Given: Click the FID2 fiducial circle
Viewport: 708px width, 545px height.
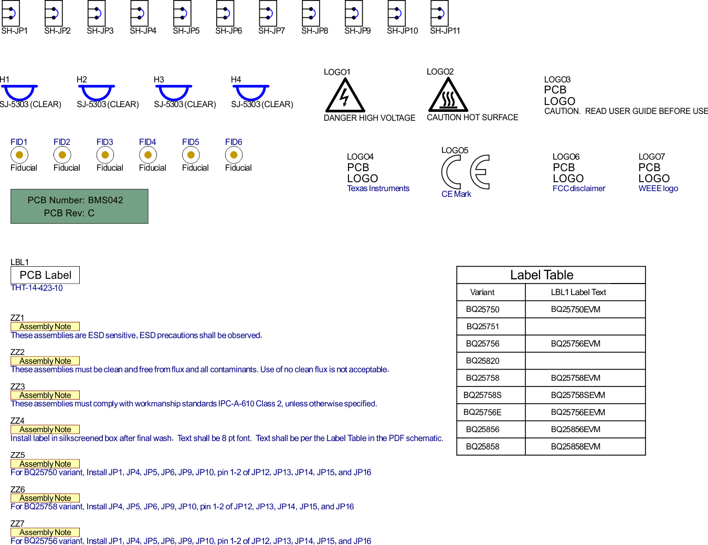Looking at the screenshot, I should point(62,155).
